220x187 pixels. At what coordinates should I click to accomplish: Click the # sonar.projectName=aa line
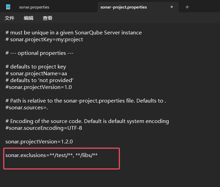36,74
